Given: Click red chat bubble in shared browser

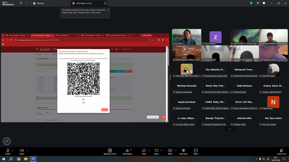Looking at the screenshot, I should [x=163, y=117].
